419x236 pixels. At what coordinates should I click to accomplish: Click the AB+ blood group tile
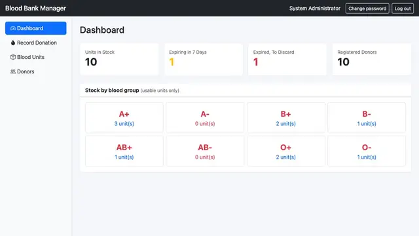pos(124,151)
